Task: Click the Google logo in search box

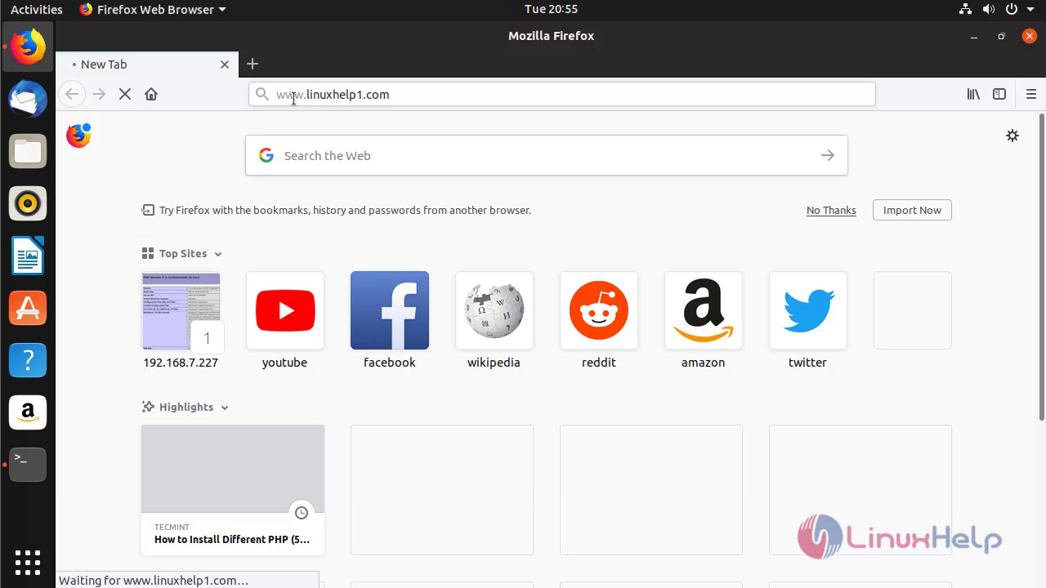Action: click(266, 155)
